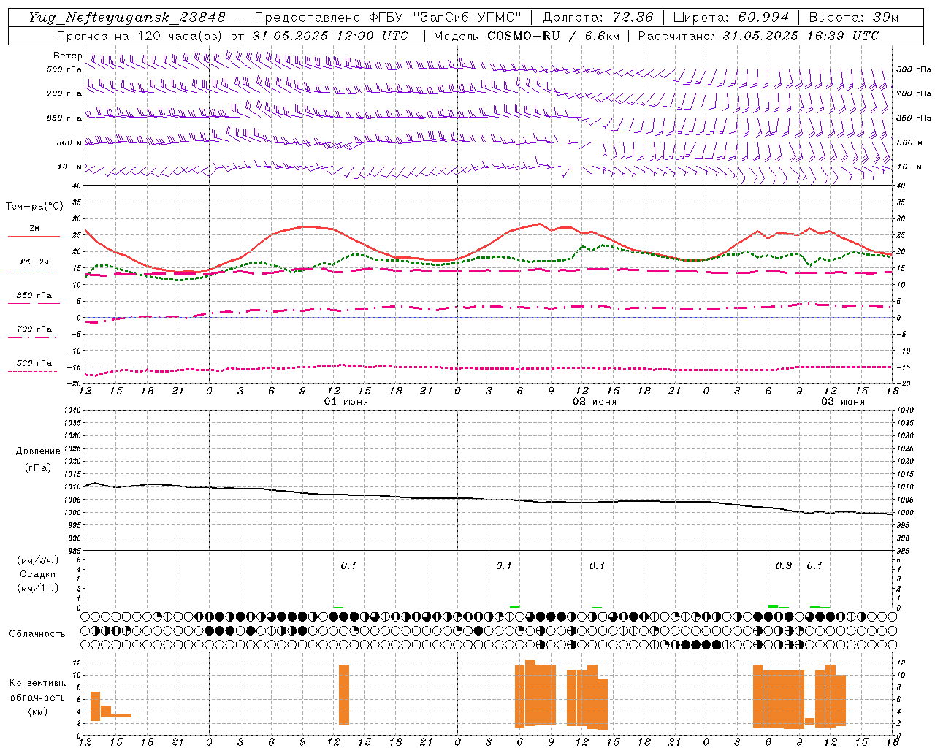Click the 'Осадки' precipitation label
Image resolution: width=935 pixels, height=748 pixels.
tap(37, 574)
